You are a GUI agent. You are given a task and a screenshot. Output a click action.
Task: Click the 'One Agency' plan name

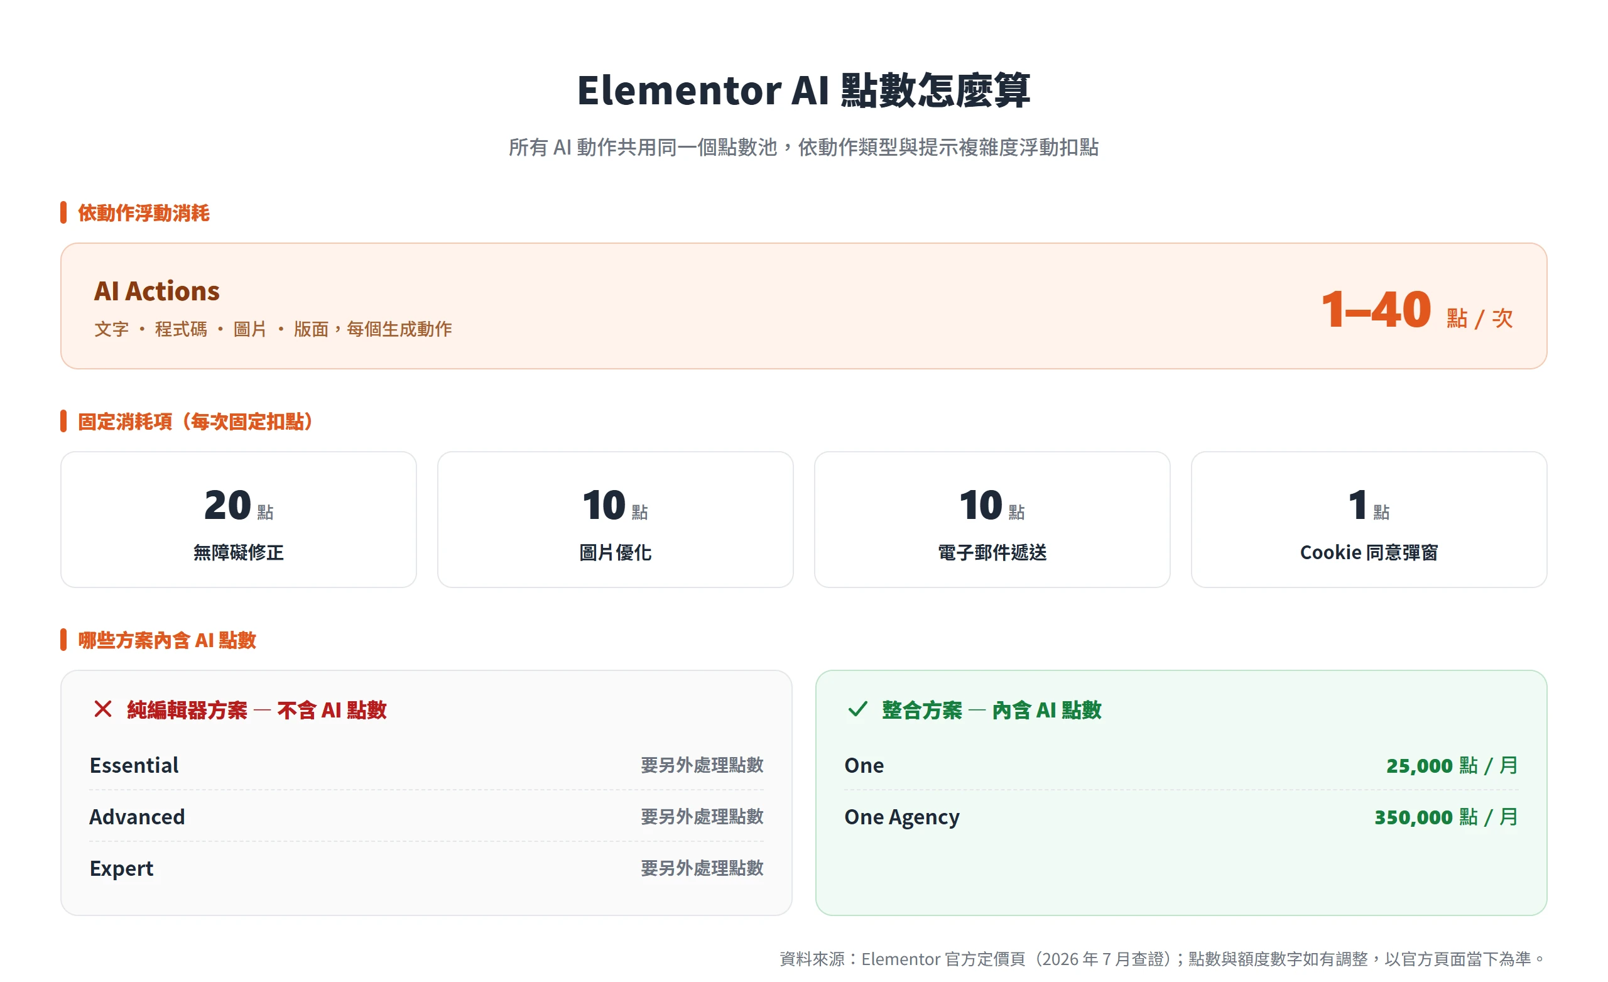coord(902,817)
